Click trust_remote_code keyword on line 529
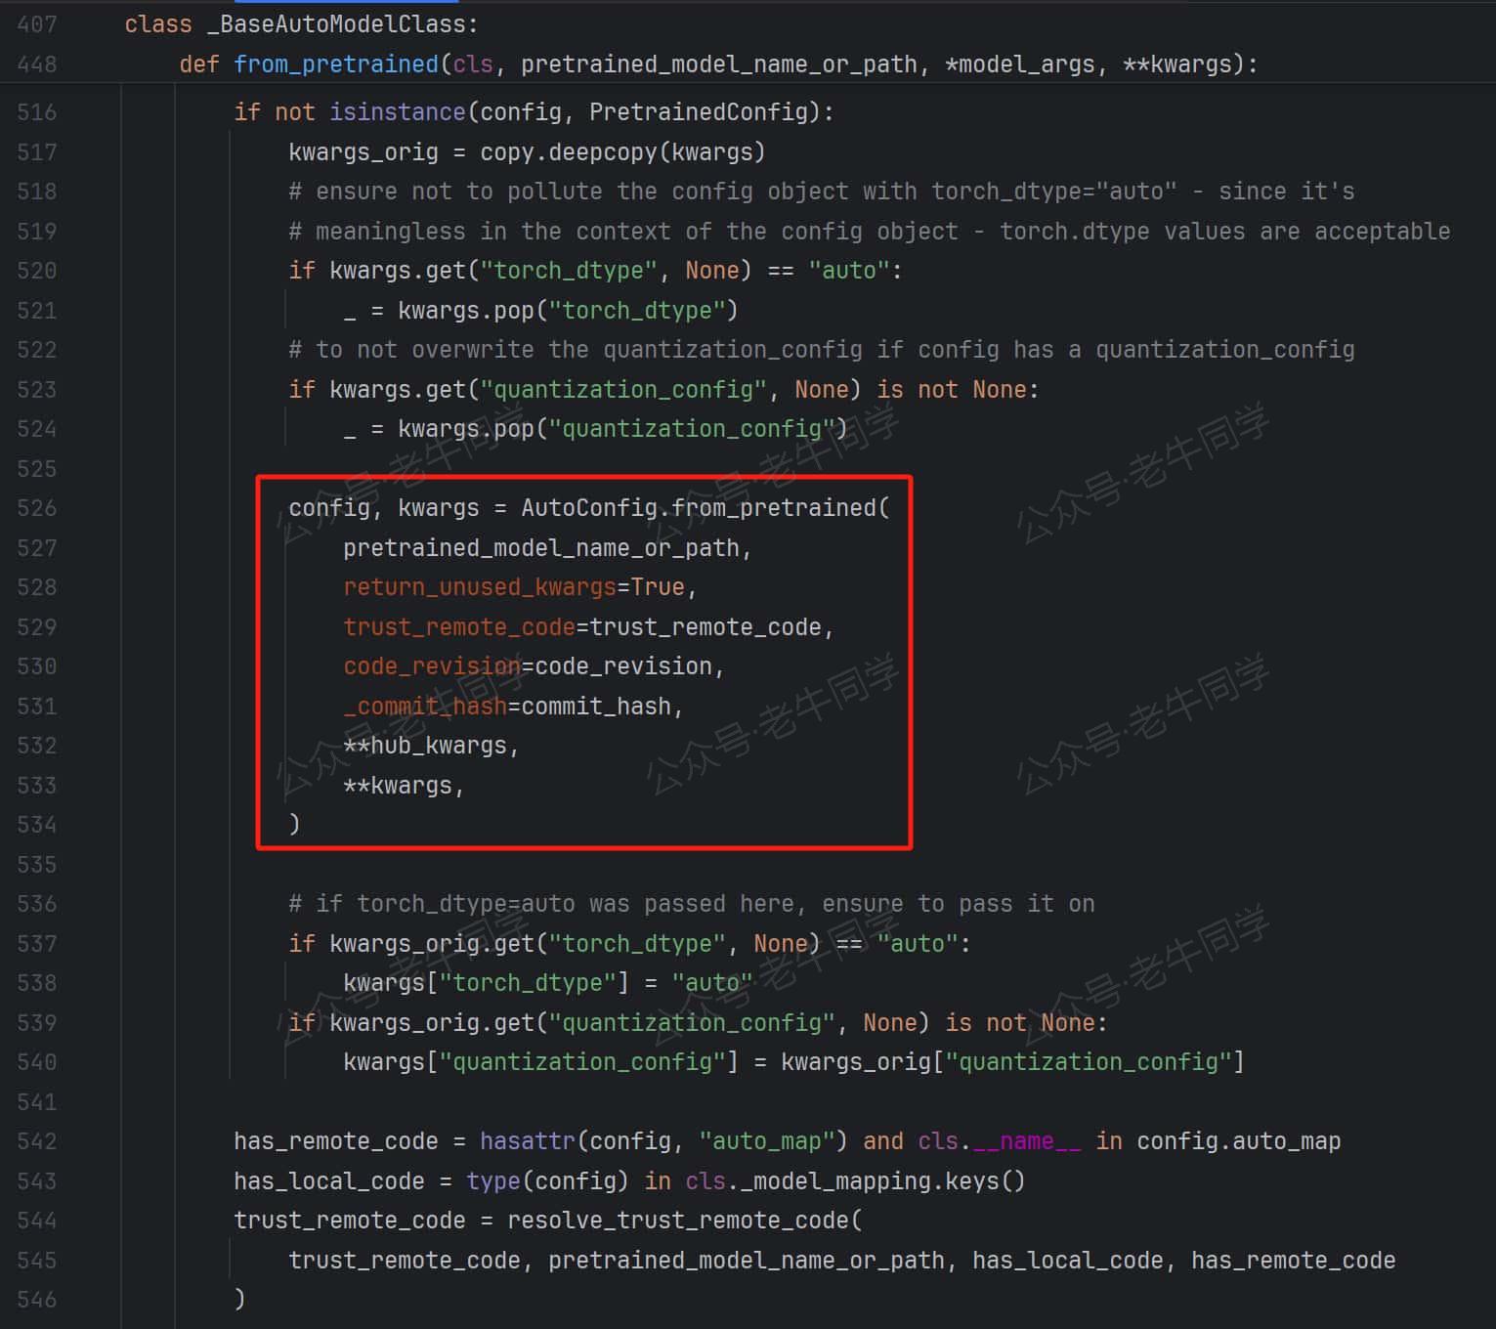The width and height of the screenshot is (1496, 1329). click(x=459, y=627)
